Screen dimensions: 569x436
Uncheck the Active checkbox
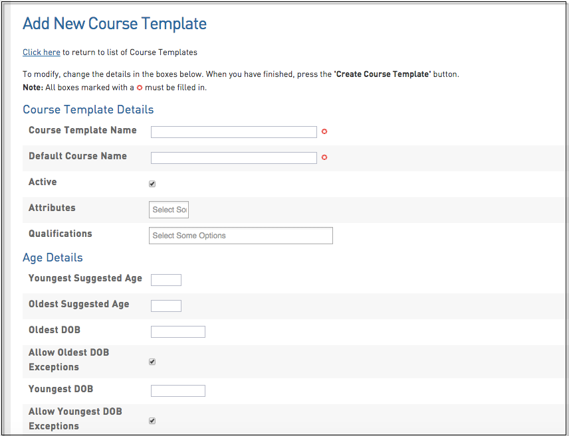coord(152,184)
